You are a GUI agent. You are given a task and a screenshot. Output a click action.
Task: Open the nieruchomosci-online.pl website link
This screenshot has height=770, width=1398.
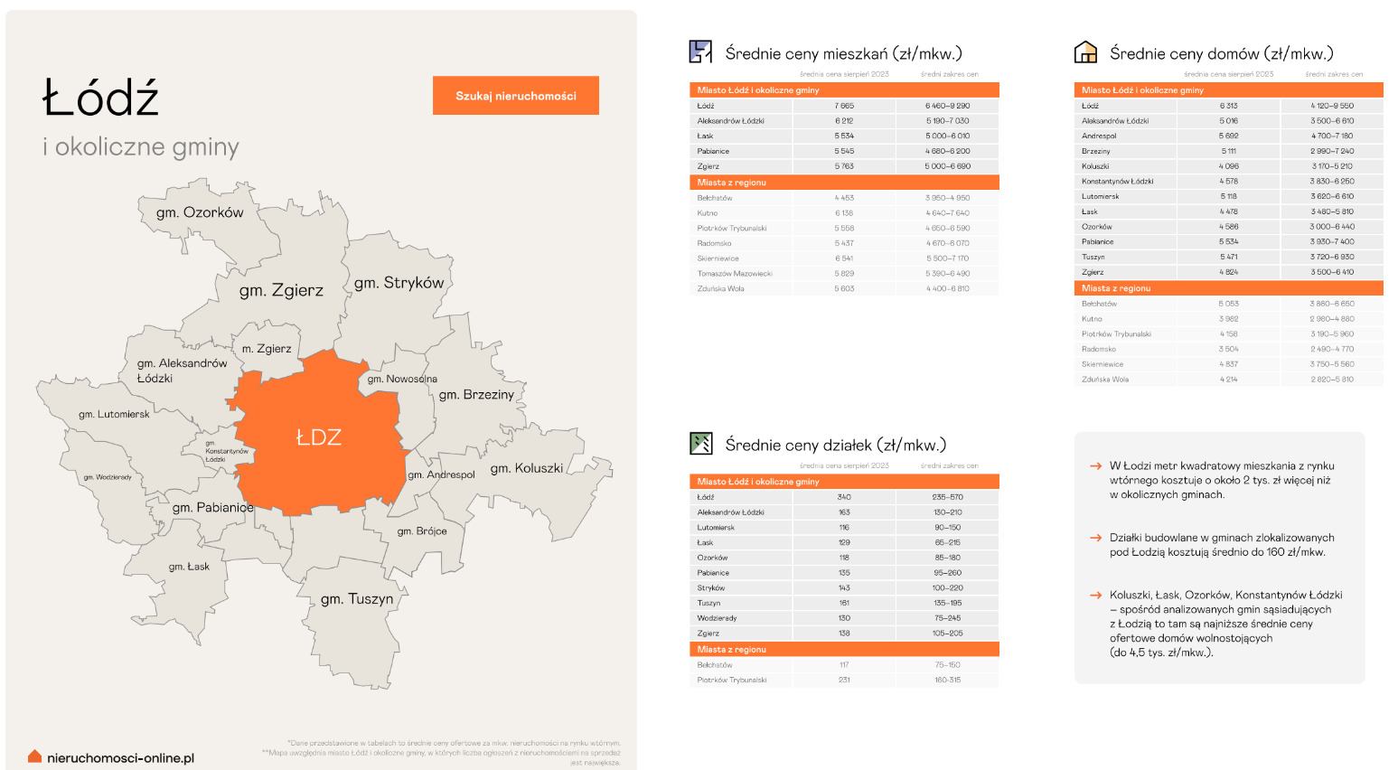coord(120,758)
